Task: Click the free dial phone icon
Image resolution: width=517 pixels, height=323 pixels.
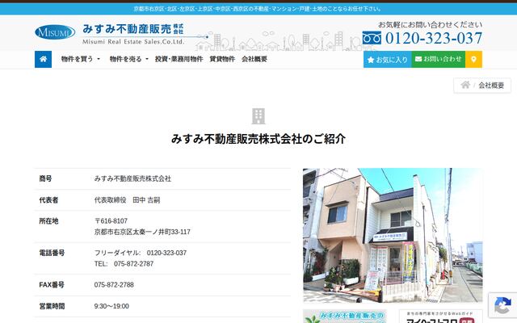Action: tap(372, 38)
